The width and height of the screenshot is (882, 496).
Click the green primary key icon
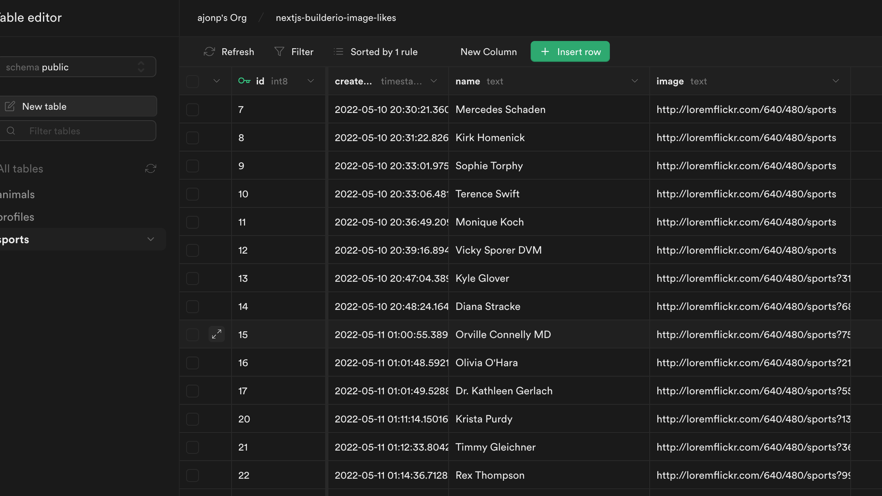(244, 81)
